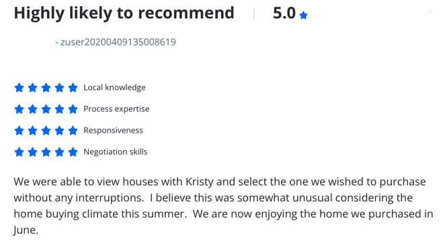
Task: Click first star in Local knowledge row
Action: [x=19, y=88]
